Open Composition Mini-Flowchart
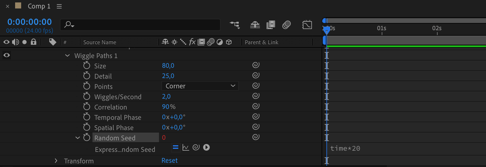 [235, 25]
